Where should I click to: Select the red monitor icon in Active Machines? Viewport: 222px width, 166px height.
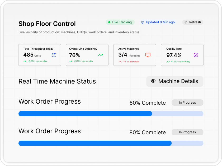click(x=148, y=55)
